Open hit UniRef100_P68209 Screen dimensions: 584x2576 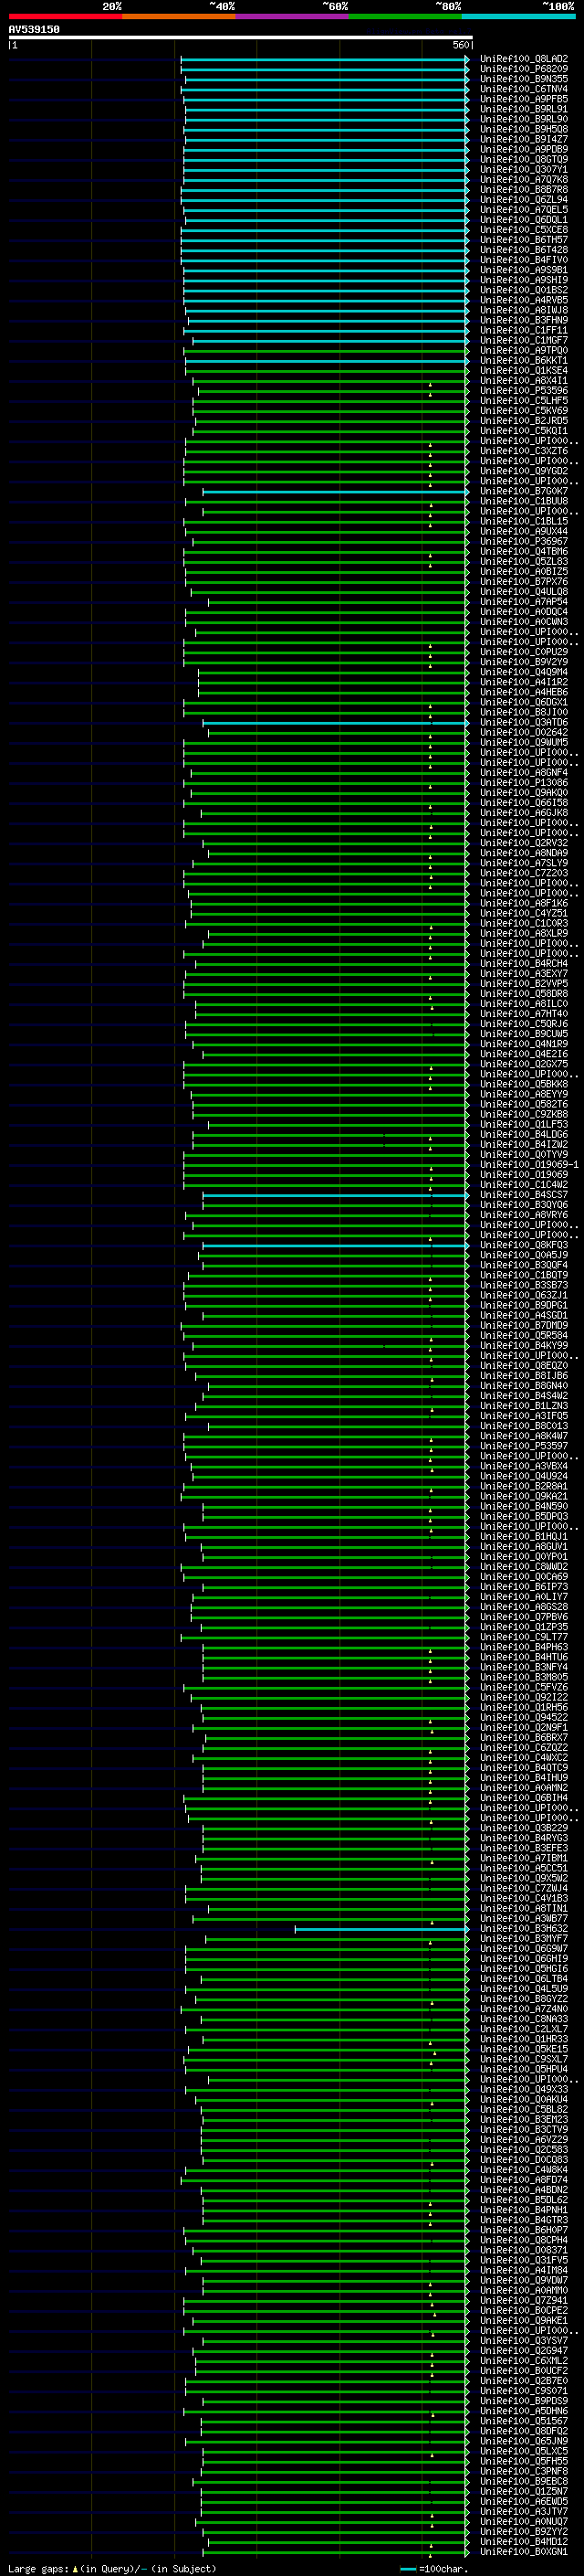point(523,69)
